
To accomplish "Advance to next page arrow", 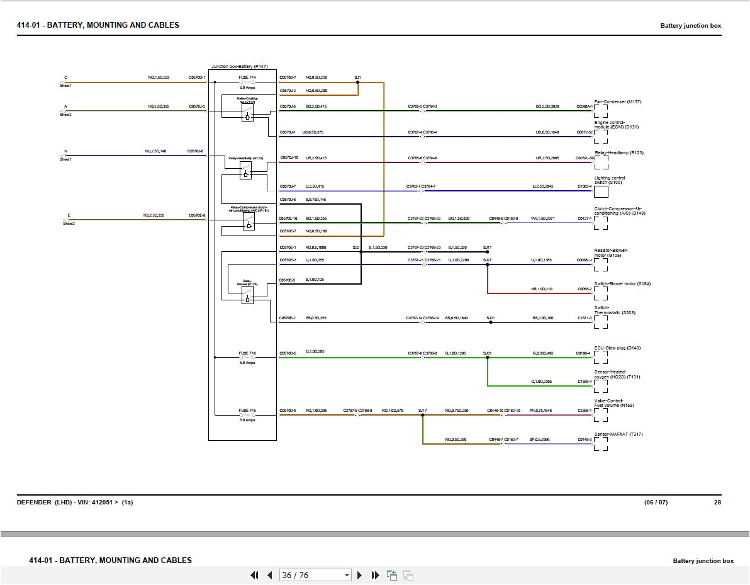I will pos(360,575).
